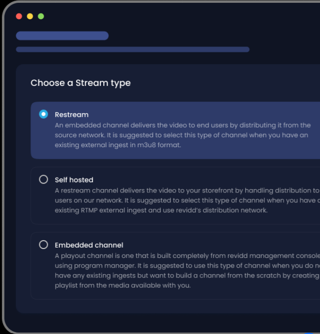The height and width of the screenshot is (334, 320).
Task: Minimize the window using the yellow button
Action: tap(30, 16)
